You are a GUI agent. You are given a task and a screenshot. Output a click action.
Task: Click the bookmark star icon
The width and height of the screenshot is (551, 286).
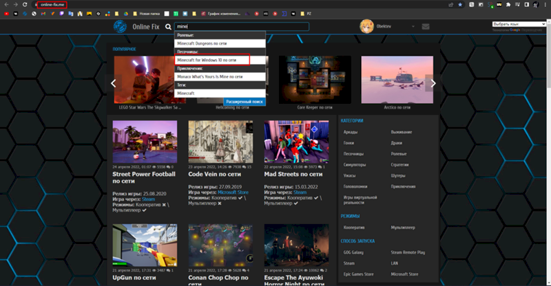coord(460,5)
